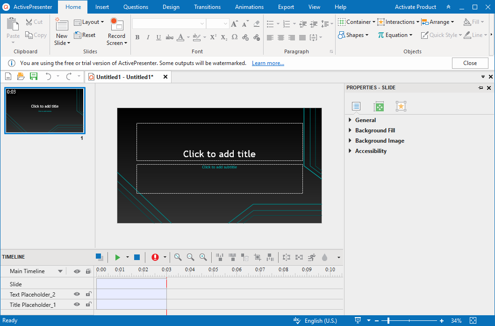Click the zoom slider in status bar
Screen dimensions: 495x326
388,321
